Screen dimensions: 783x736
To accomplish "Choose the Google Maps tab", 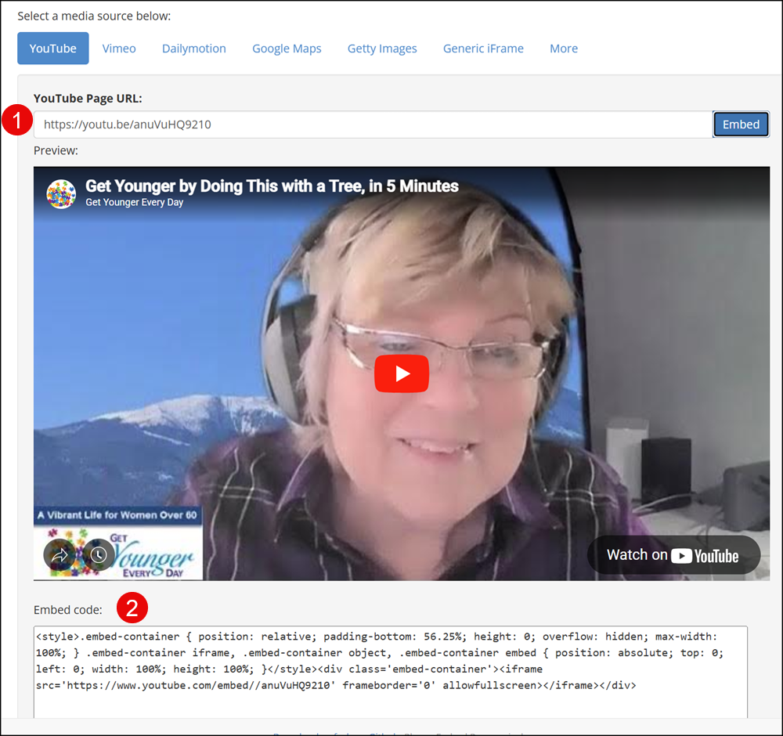I will (x=287, y=49).
